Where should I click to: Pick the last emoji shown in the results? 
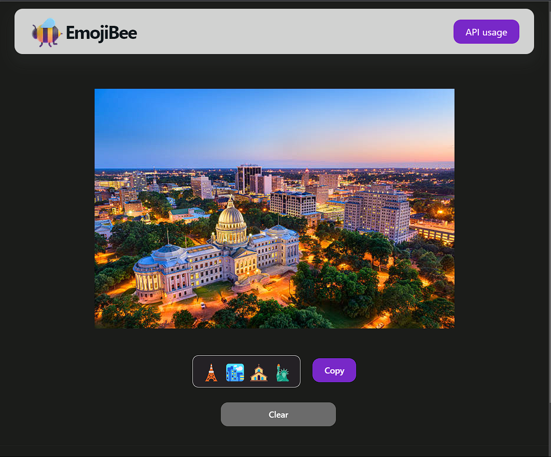[282, 372]
